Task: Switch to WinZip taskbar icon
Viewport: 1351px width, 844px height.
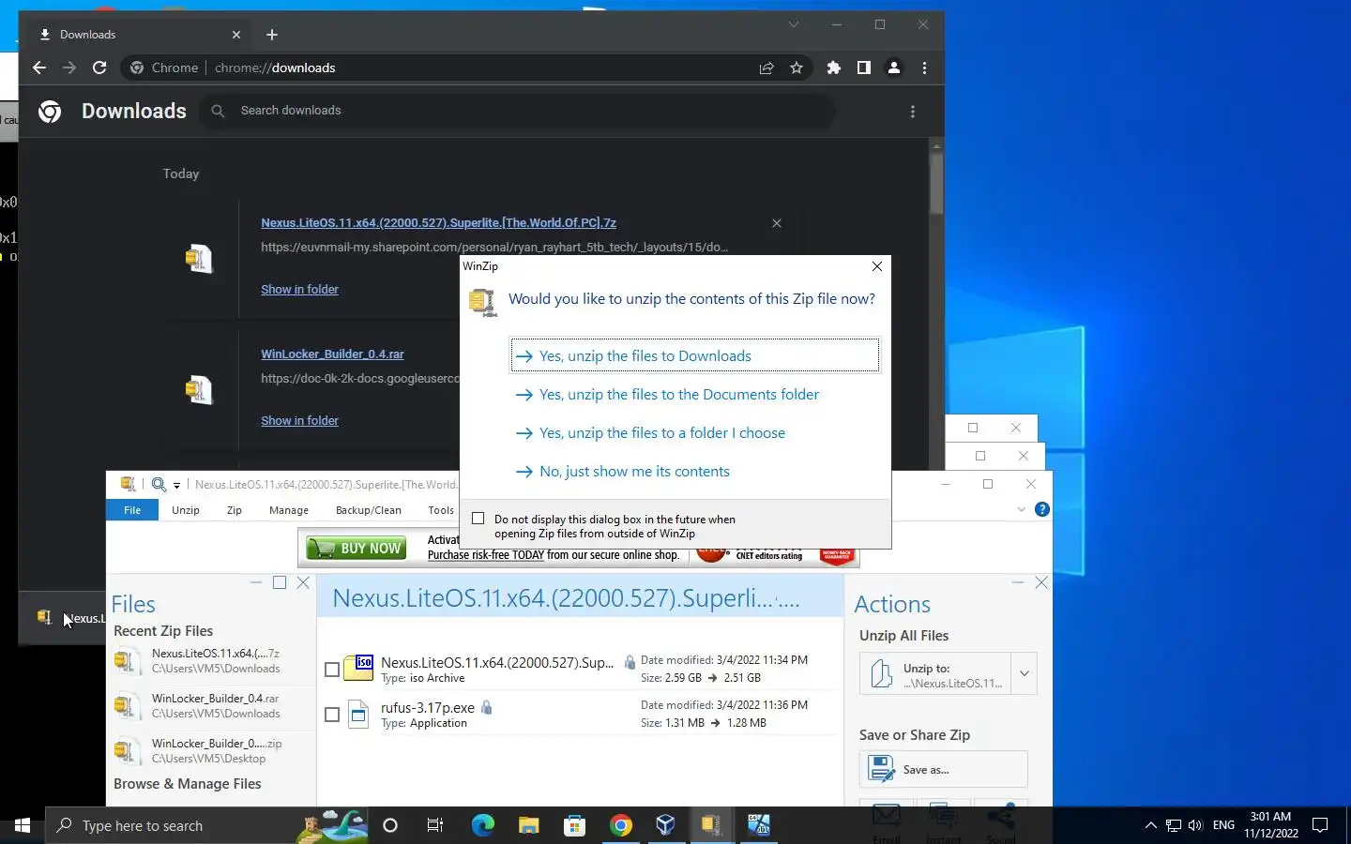Action: tap(711, 825)
